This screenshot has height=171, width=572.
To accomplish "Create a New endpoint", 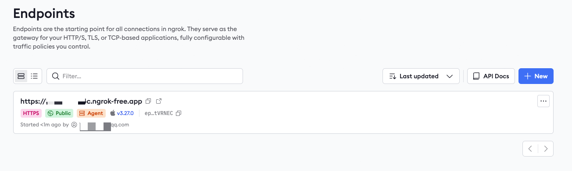I will [x=536, y=76].
